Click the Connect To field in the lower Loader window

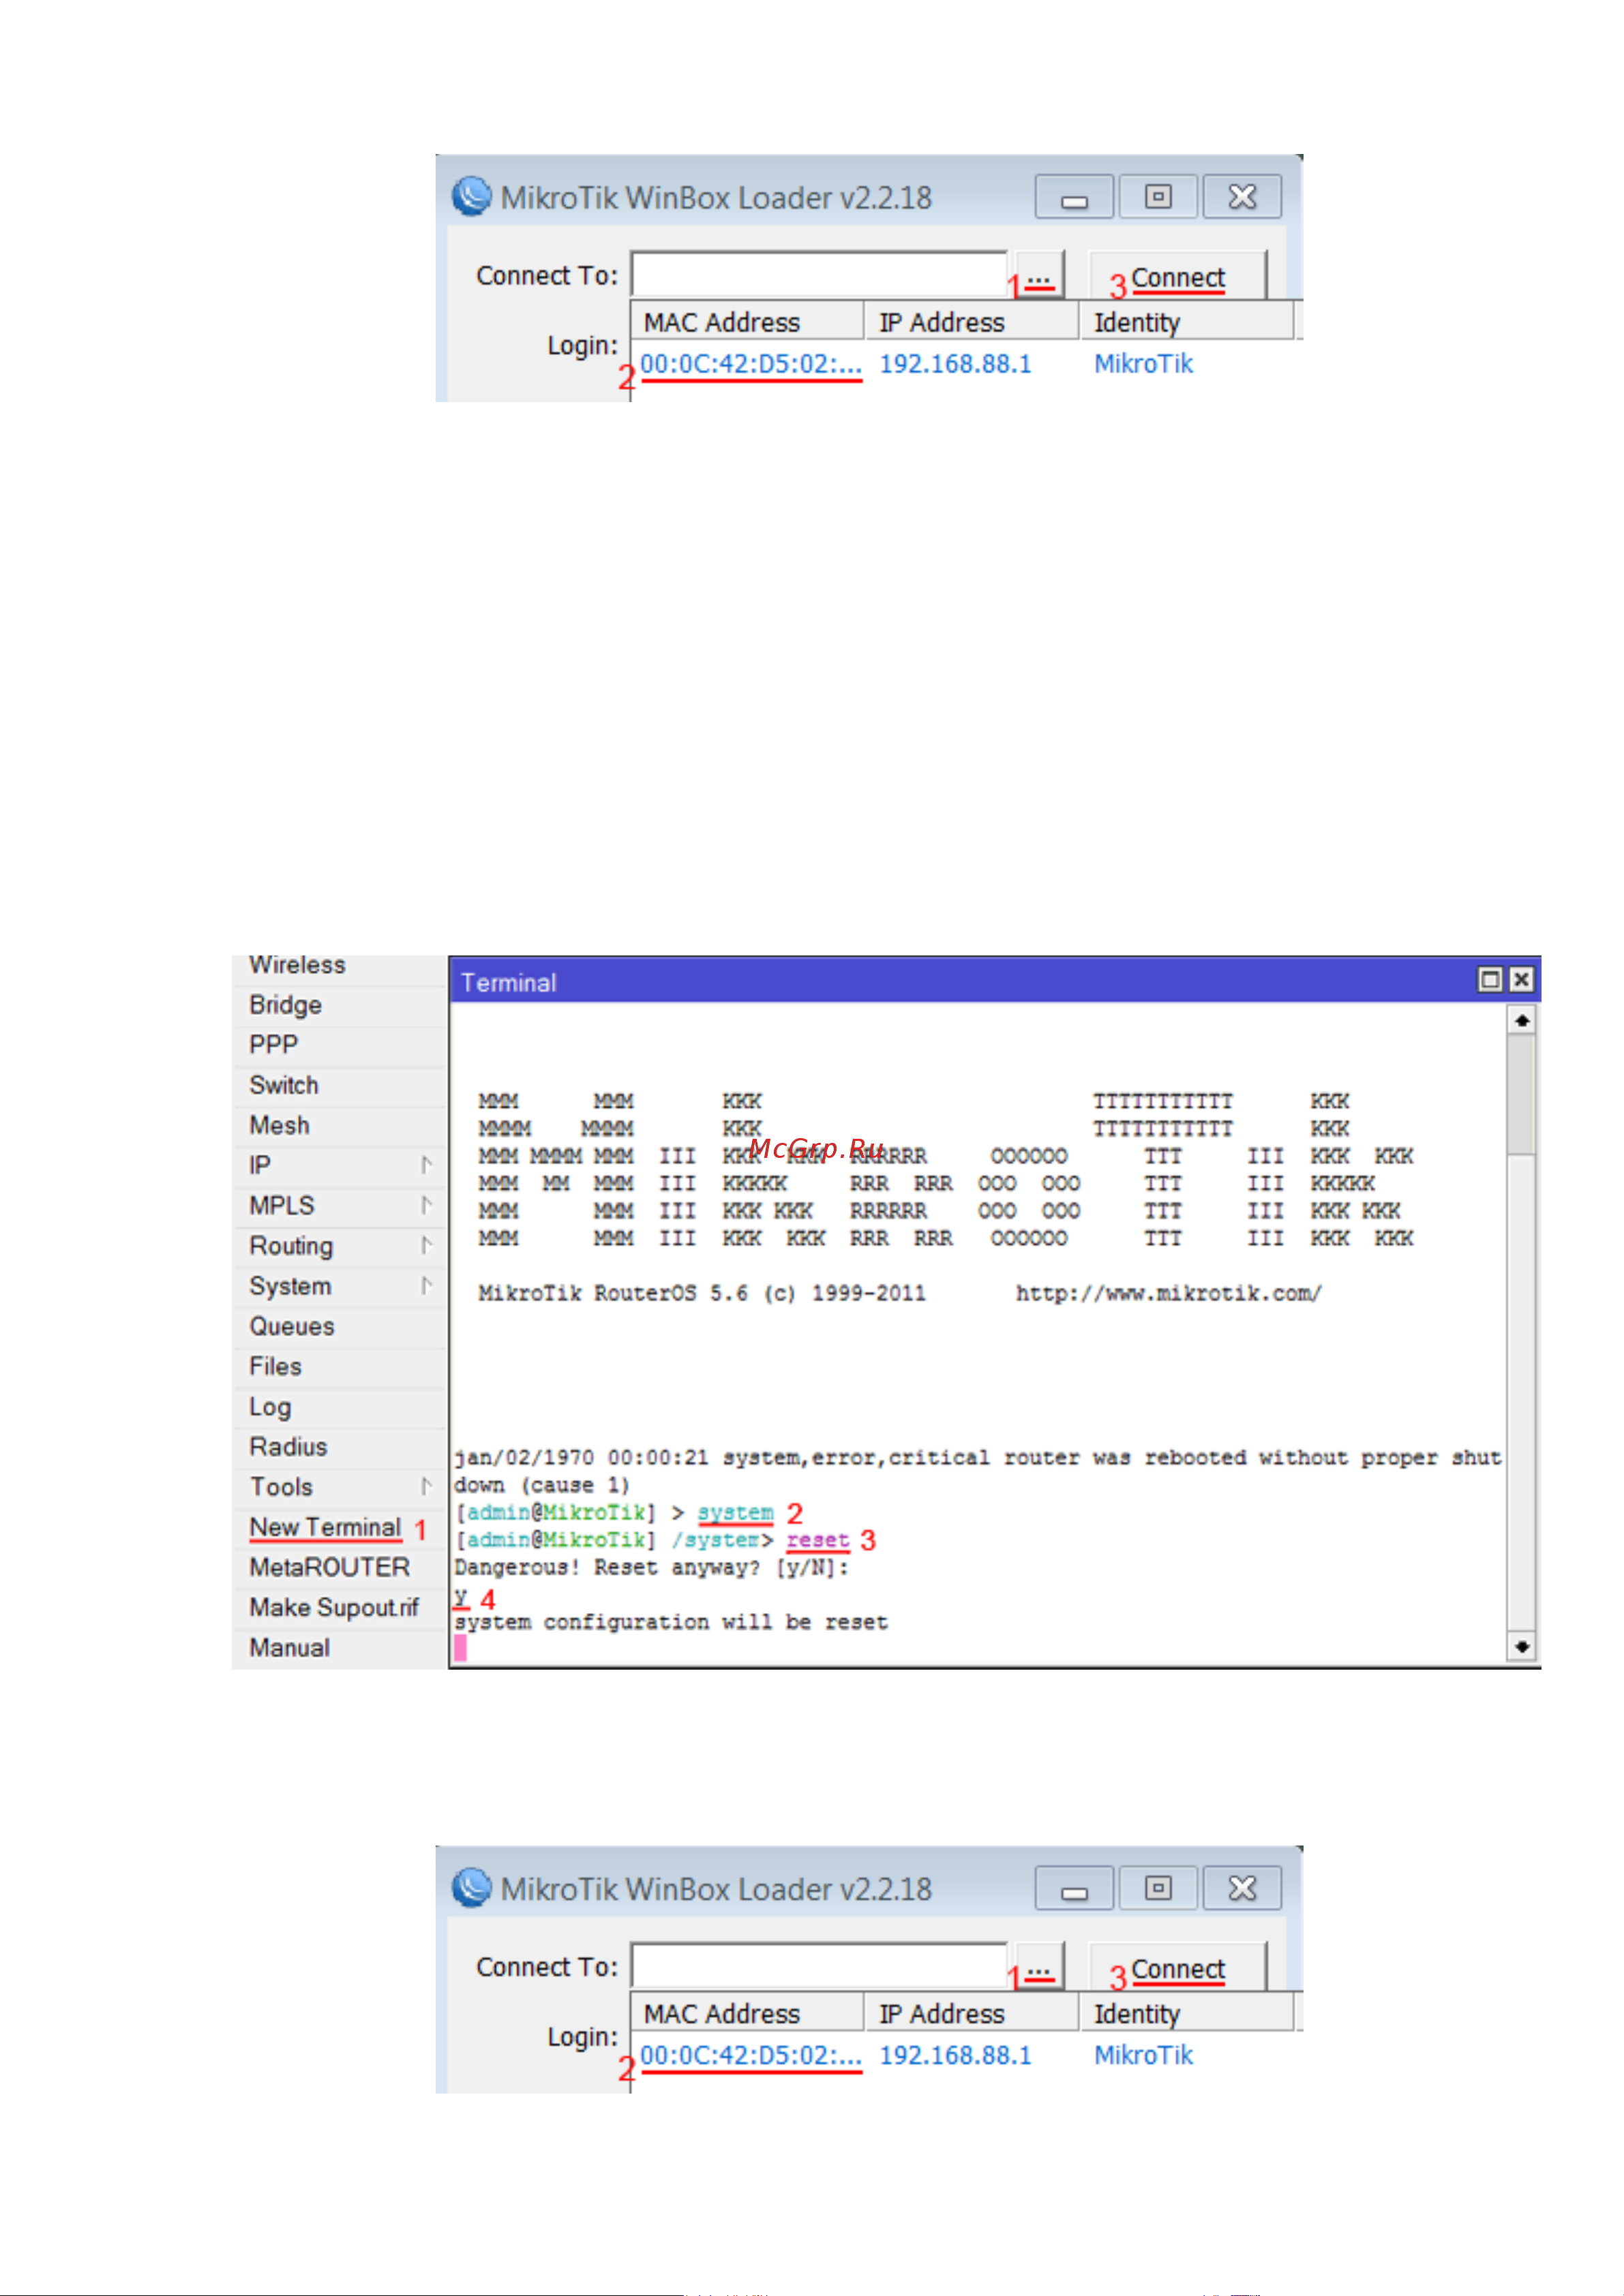tap(819, 1967)
